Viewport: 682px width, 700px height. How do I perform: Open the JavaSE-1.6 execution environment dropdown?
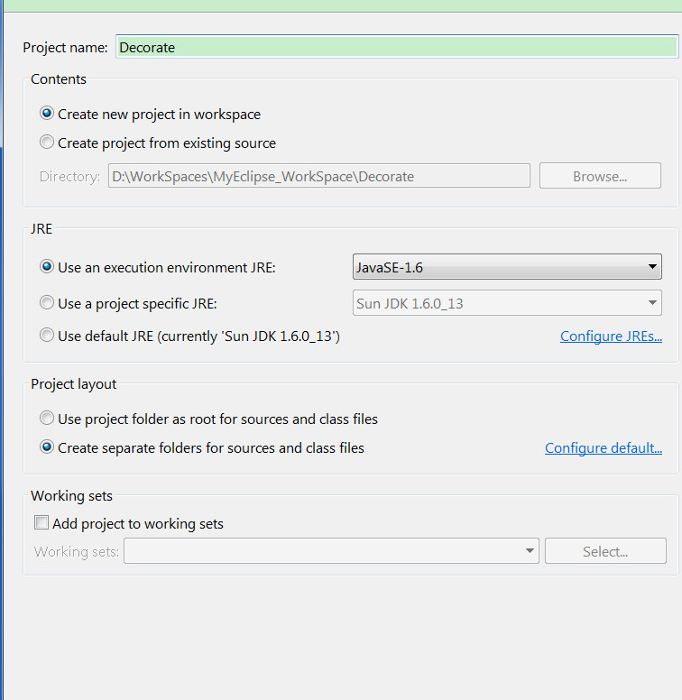coord(507,267)
